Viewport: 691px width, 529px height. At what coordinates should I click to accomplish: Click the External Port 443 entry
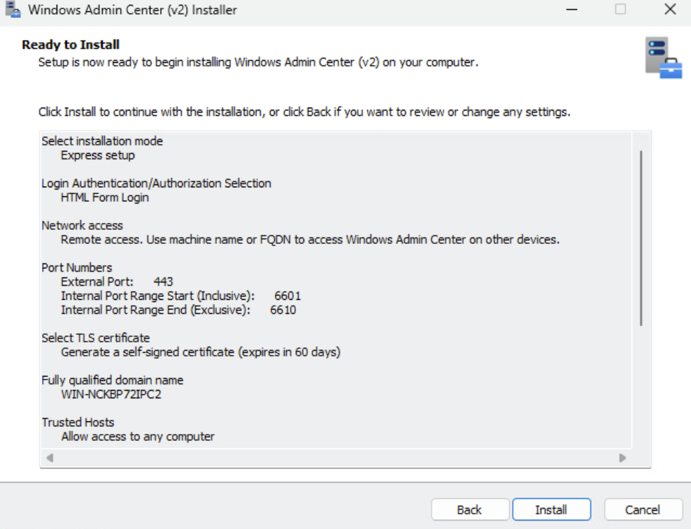[117, 282]
